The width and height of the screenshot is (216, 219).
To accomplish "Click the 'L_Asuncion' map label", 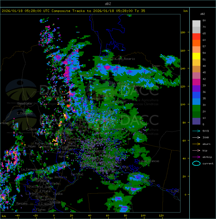I will [x=118, y=101].
